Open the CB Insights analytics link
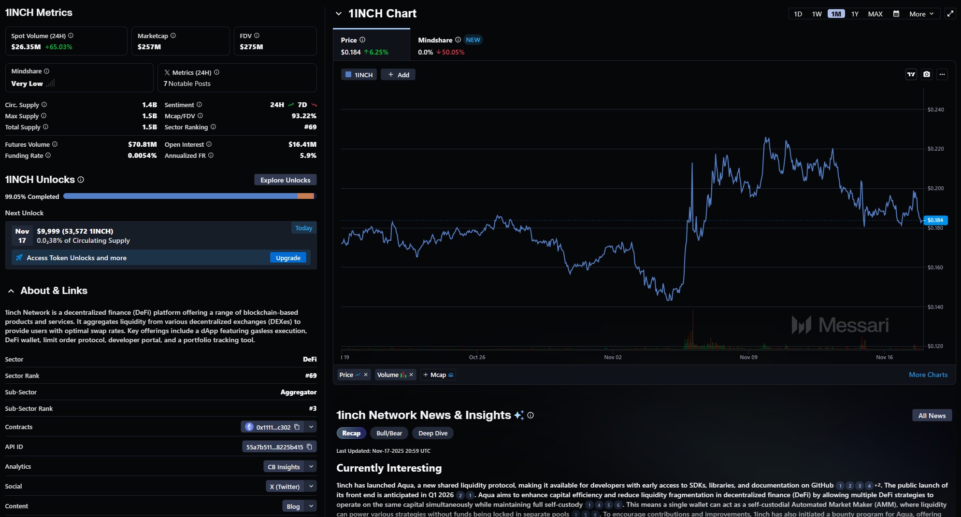The height and width of the screenshot is (517, 961). (x=284, y=467)
